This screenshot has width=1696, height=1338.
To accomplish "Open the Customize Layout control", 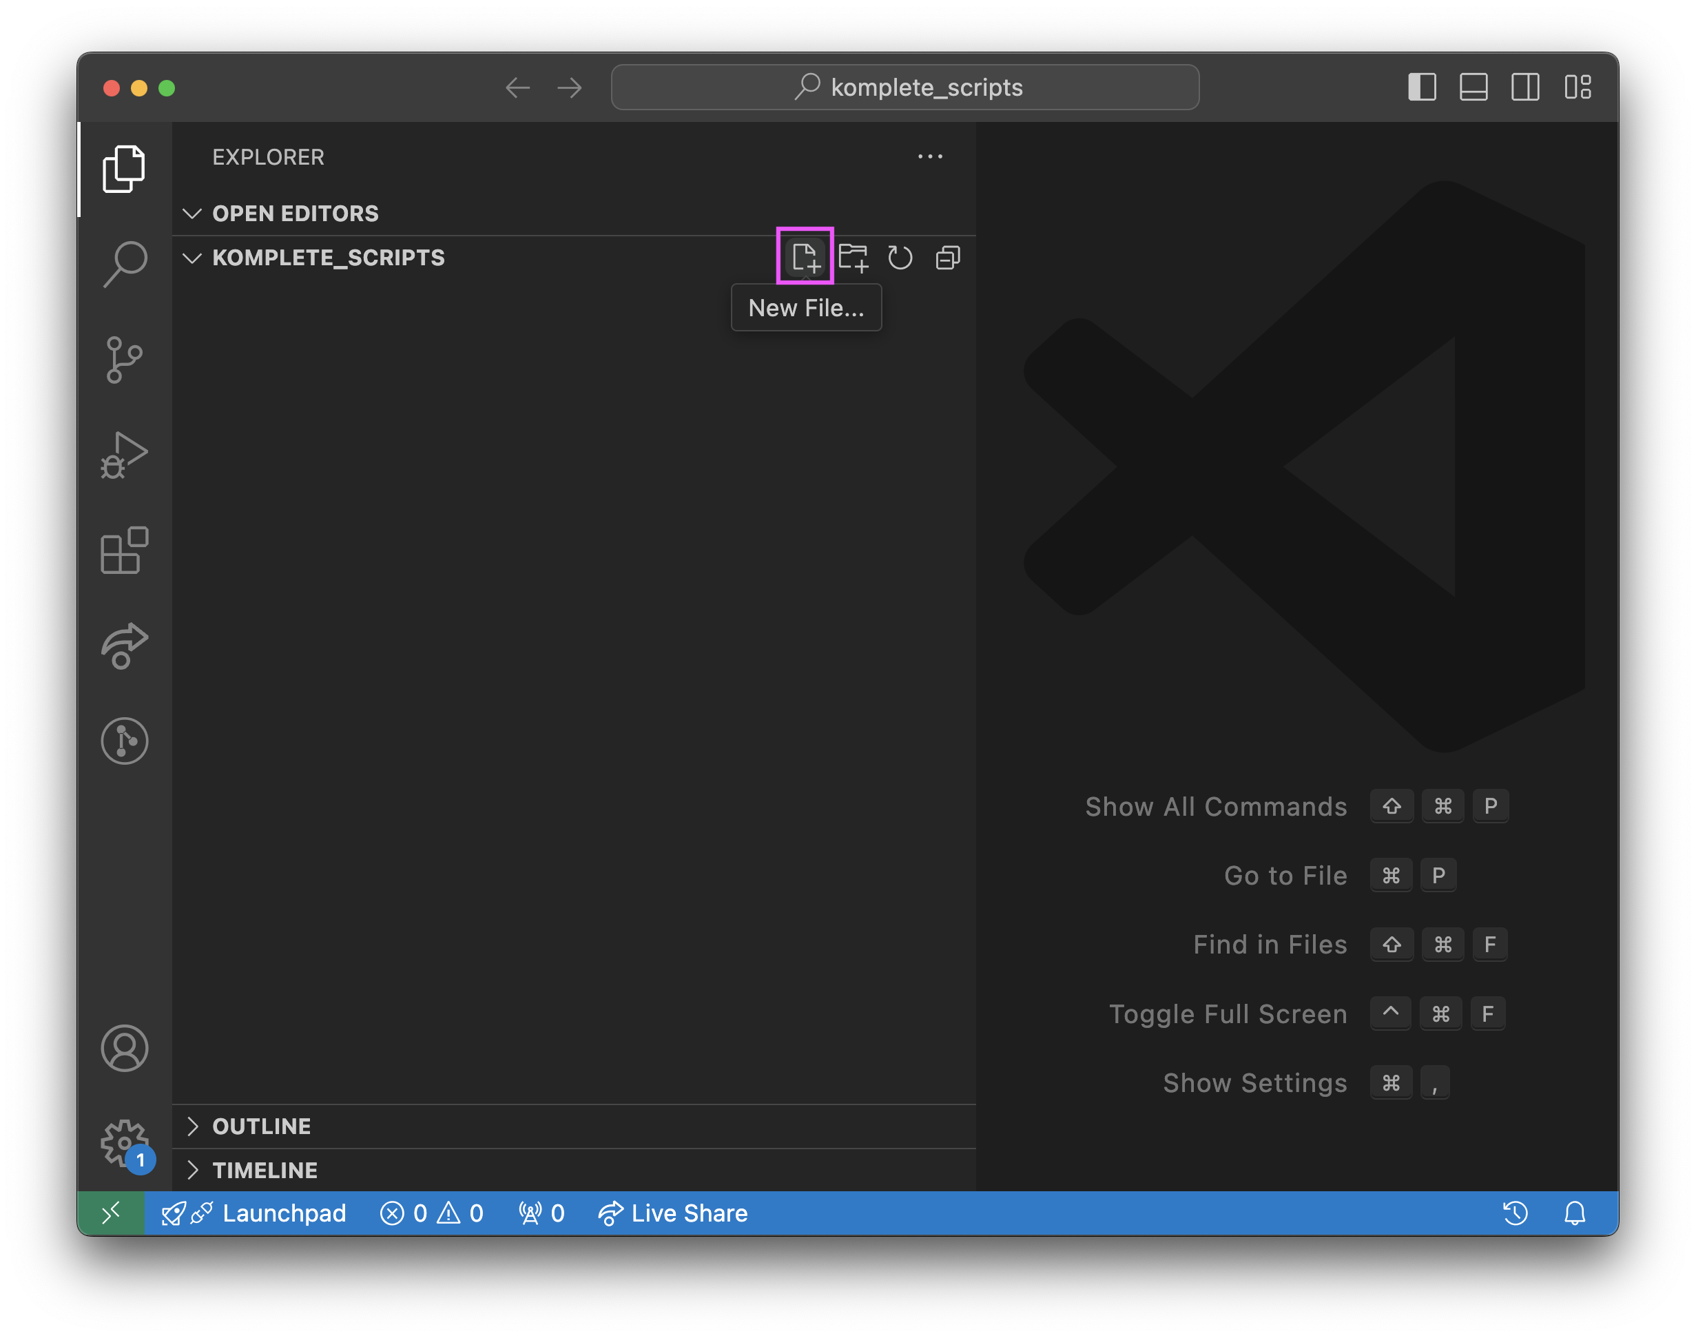I will tap(1577, 87).
